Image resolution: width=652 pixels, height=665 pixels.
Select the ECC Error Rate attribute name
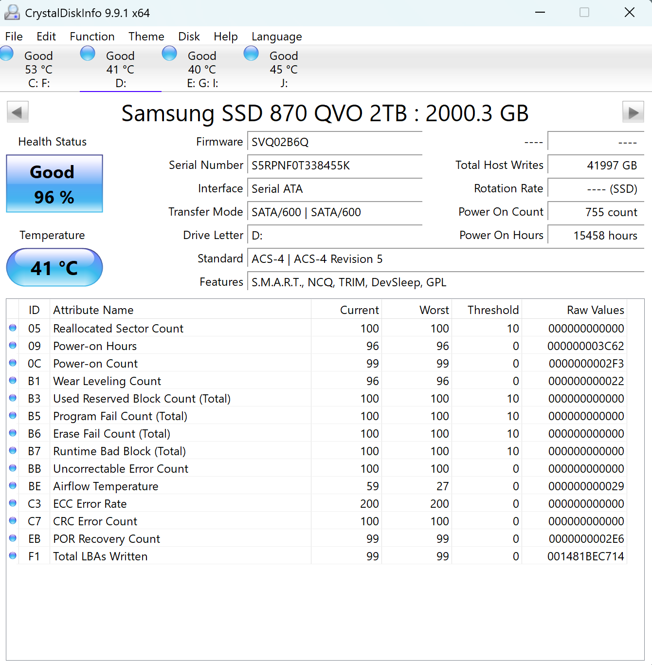click(x=90, y=504)
